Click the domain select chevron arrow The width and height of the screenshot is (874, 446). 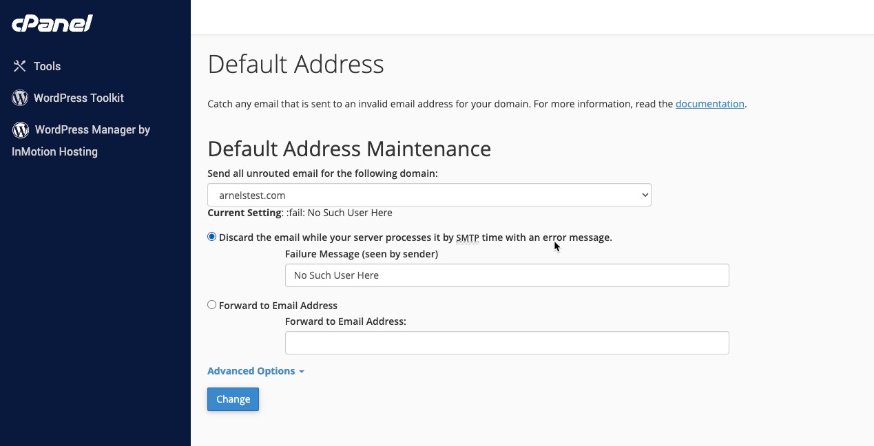tap(645, 195)
